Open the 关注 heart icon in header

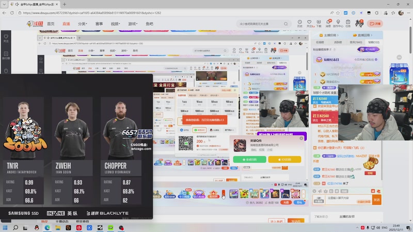[x=309, y=23]
